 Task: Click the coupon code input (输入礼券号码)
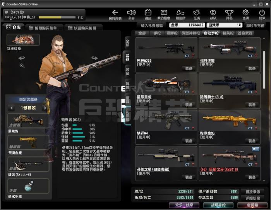pos(152,25)
